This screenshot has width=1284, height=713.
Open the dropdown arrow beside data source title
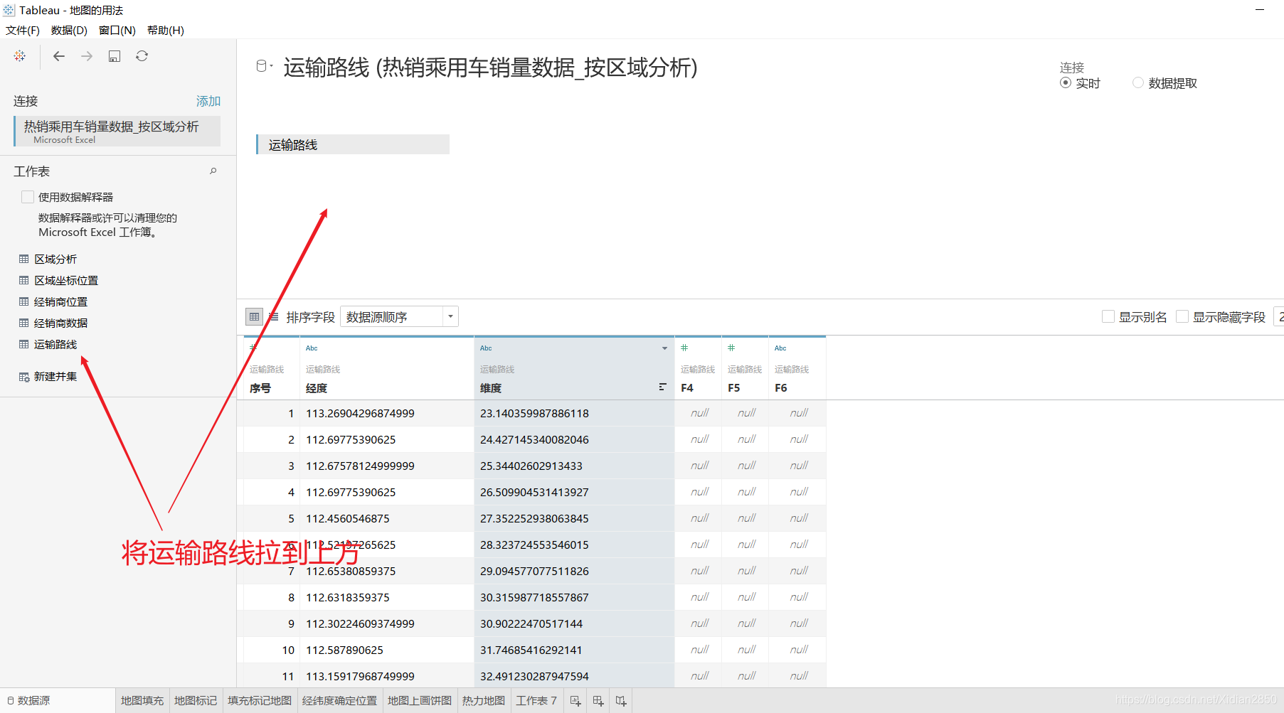tap(272, 66)
